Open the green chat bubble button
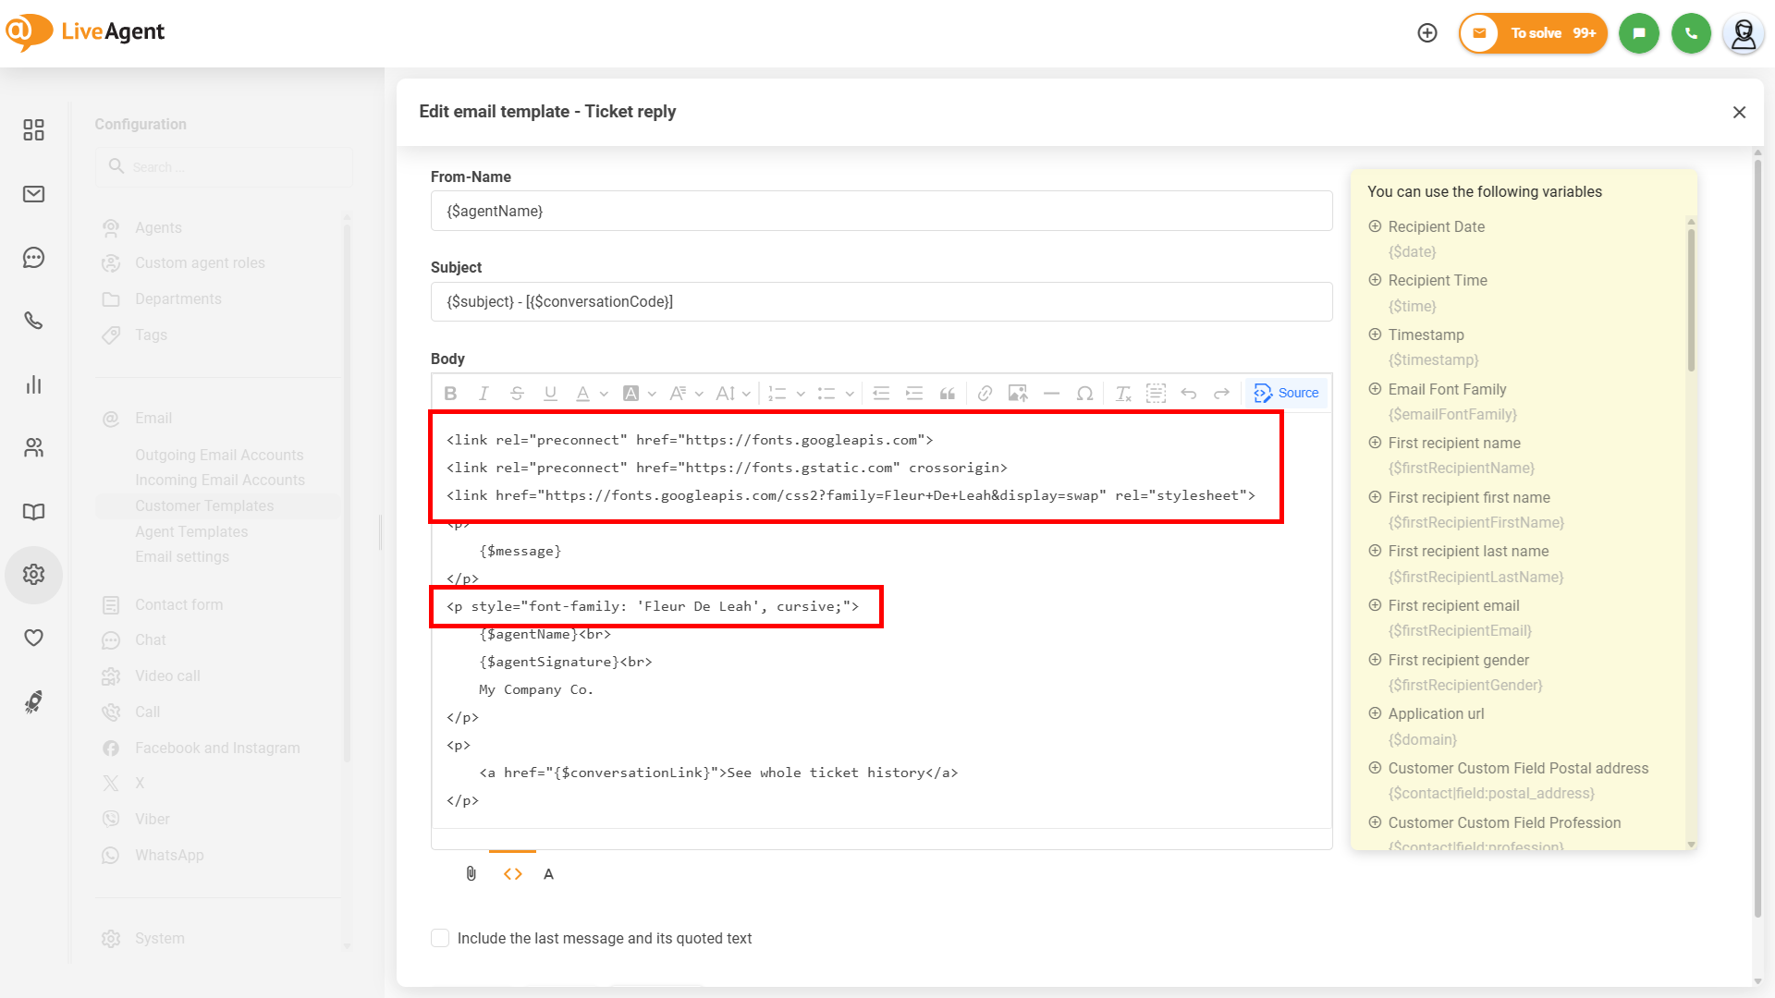The width and height of the screenshot is (1775, 998). tap(1639, 33)
